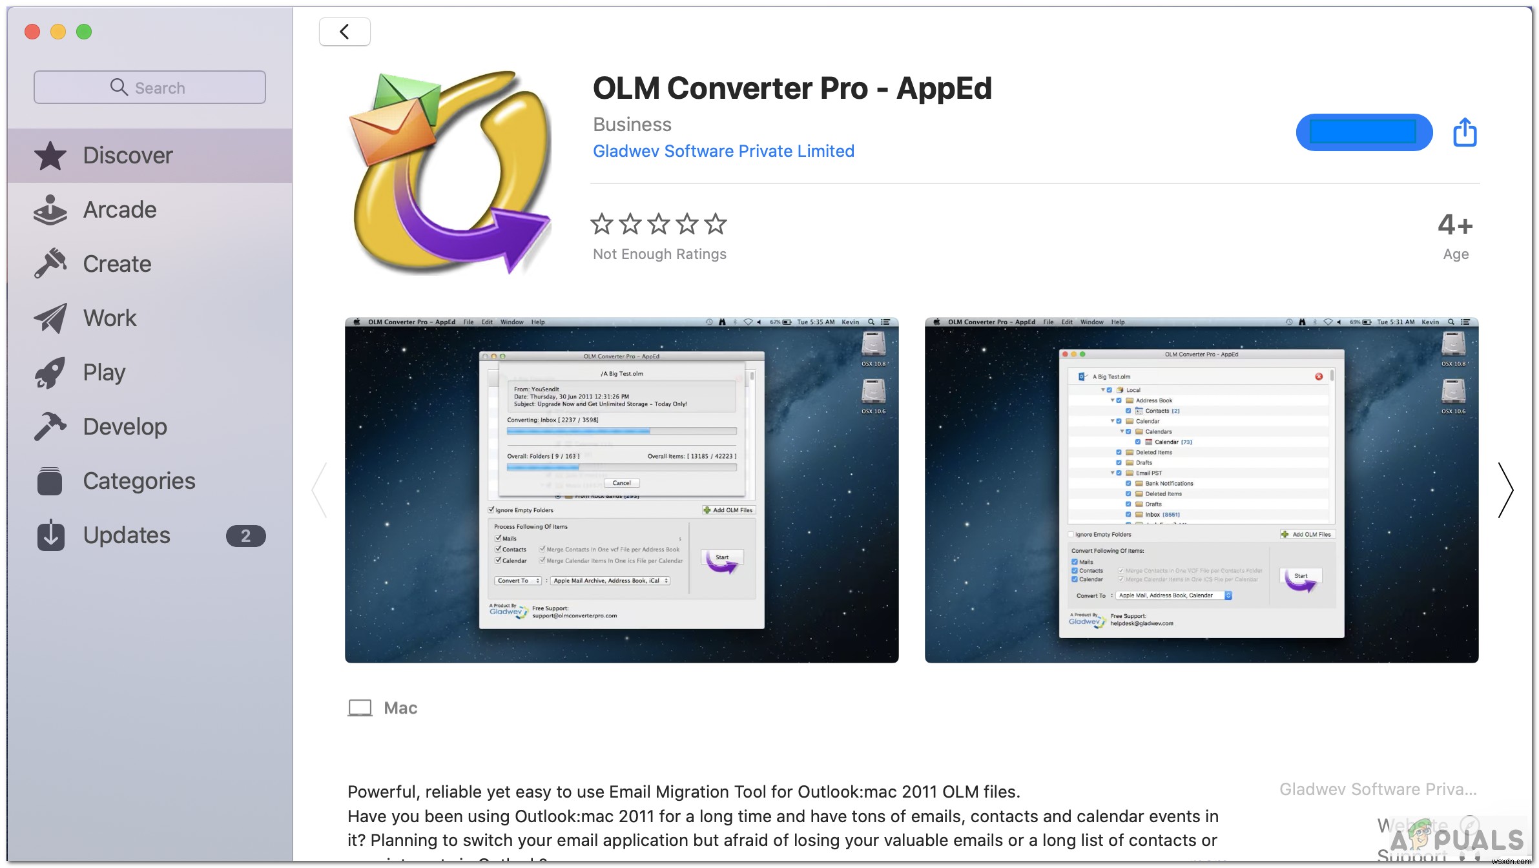This screenshot has width=1539, height=868.
Task: Click the Work section icon in sidebar
Action: point(51,317)
